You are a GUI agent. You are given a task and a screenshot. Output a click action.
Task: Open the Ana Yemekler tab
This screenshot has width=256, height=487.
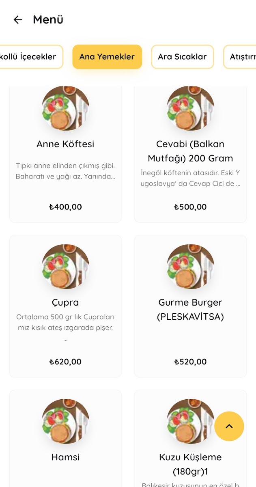pos(107,57)
